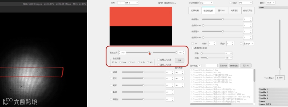Expand the Zernike 4 panel
This screenshot has height=107, width=288.
[x=273, y=98]
